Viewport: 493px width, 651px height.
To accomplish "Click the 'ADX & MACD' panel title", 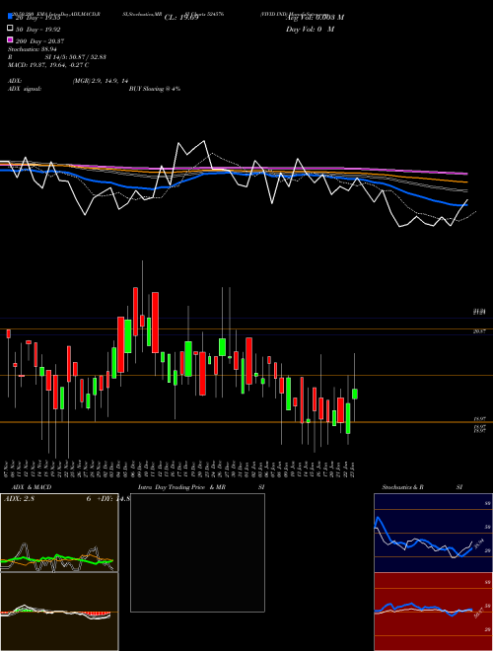I will 32,487.
